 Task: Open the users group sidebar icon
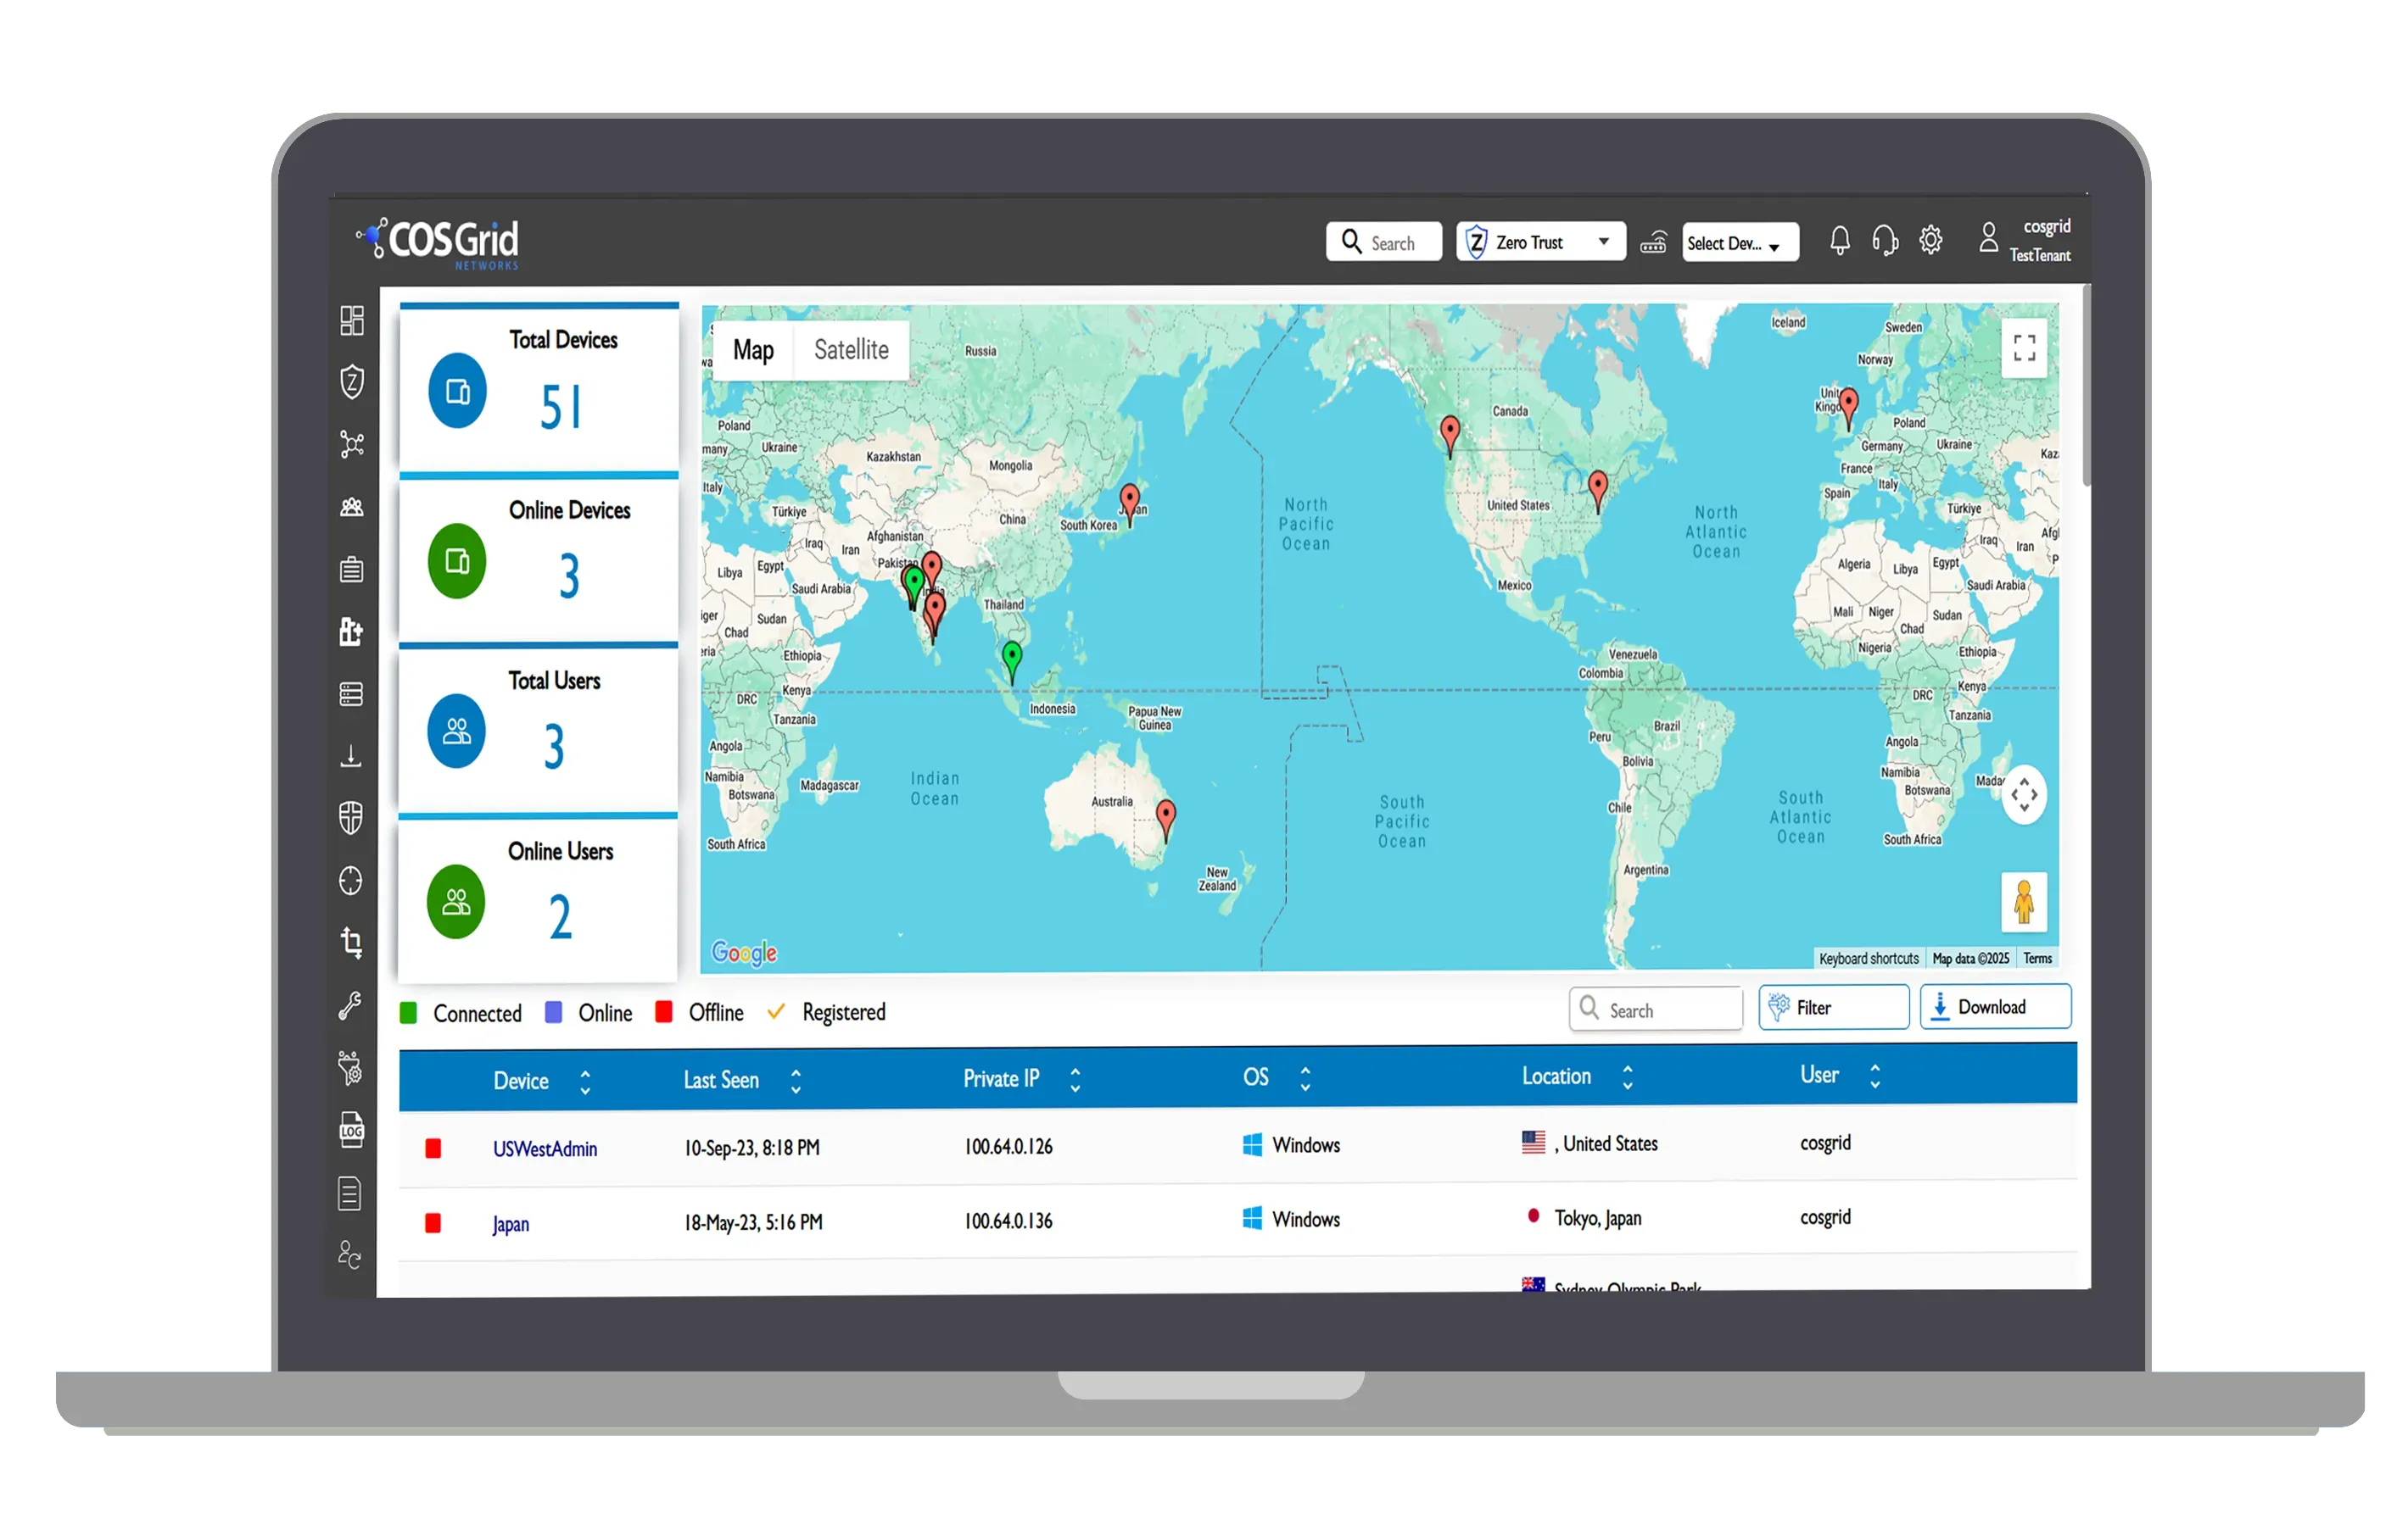(352, 508)
